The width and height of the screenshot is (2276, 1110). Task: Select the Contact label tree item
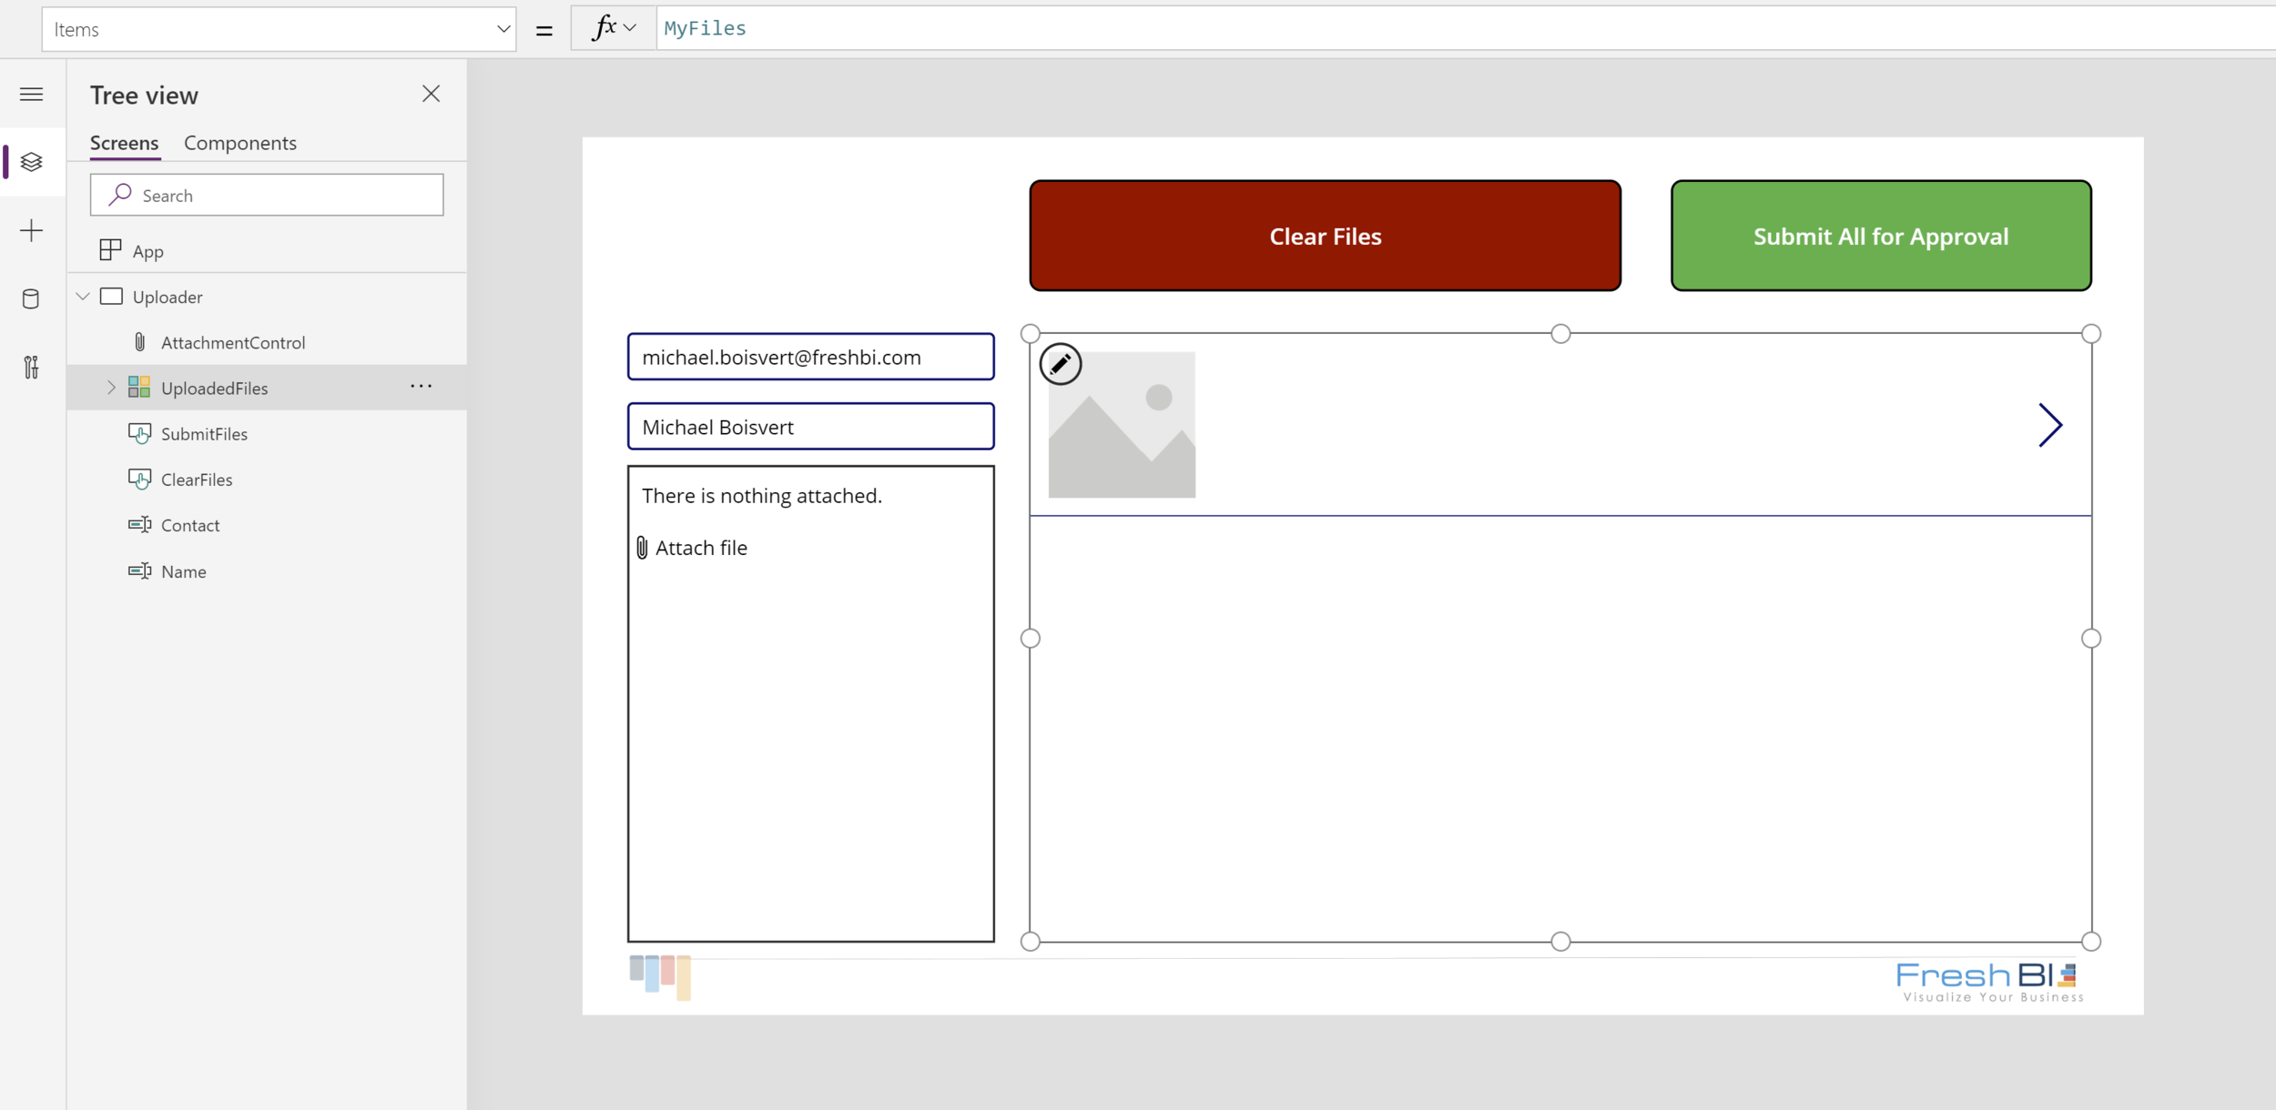click(x=190, y=524)
